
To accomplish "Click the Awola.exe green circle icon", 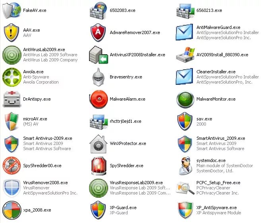I will pyautogui.click(x=12, y=77).
